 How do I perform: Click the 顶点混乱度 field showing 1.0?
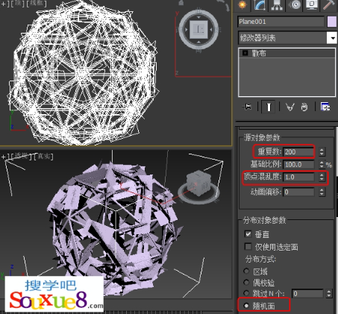(298, 177)
